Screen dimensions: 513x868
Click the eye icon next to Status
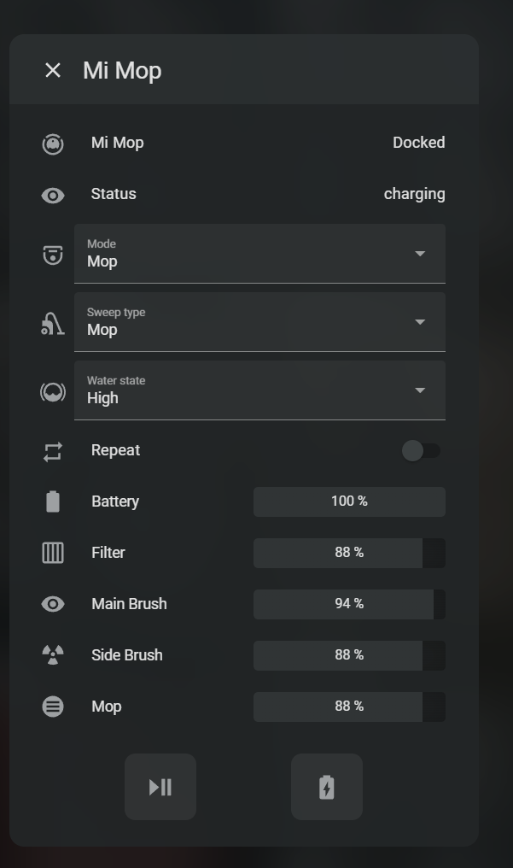[x=53, y=195]
